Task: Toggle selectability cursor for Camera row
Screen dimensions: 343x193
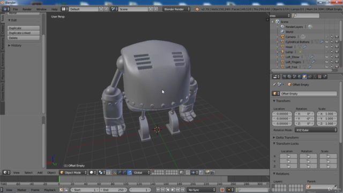Action: click(x=332, y=37)
